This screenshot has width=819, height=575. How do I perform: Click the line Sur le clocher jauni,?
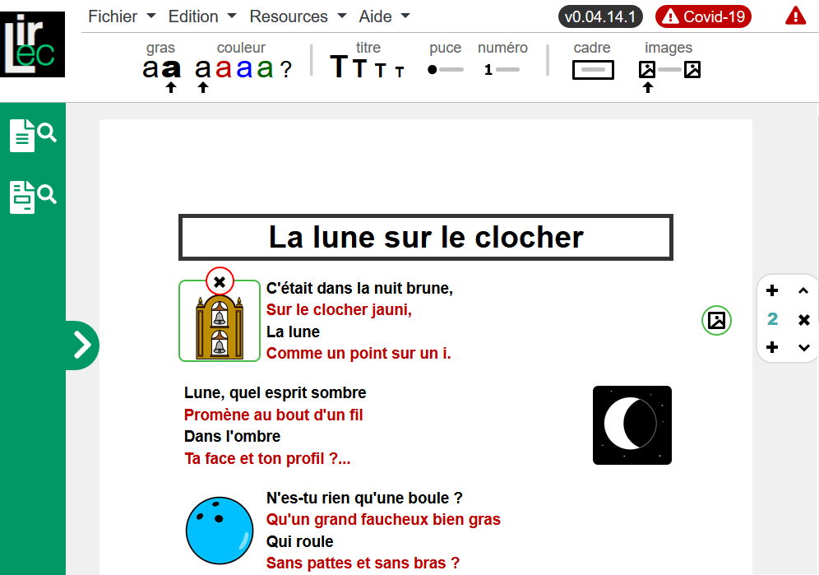click(339, 309)
